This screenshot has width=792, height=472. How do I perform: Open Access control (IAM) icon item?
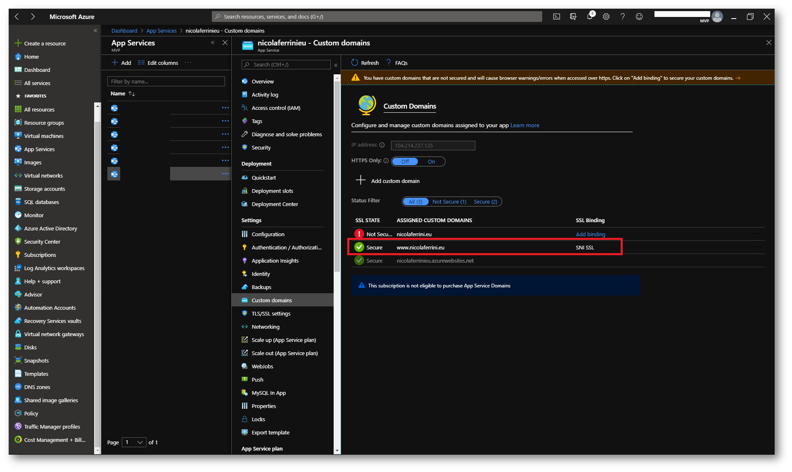[244, 108]
